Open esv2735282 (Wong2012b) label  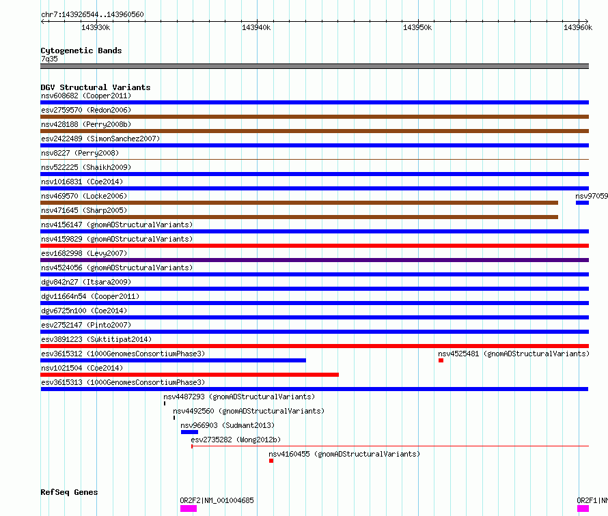pos(236,440)
